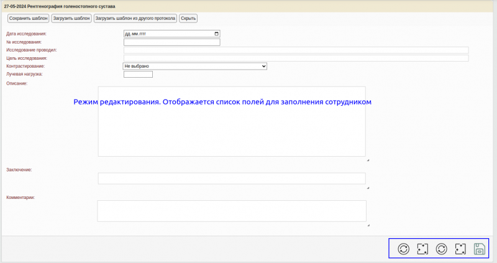497x263 pixels.
Task: Select the Цель исследования input field
Action: click(x=296, y=58)
